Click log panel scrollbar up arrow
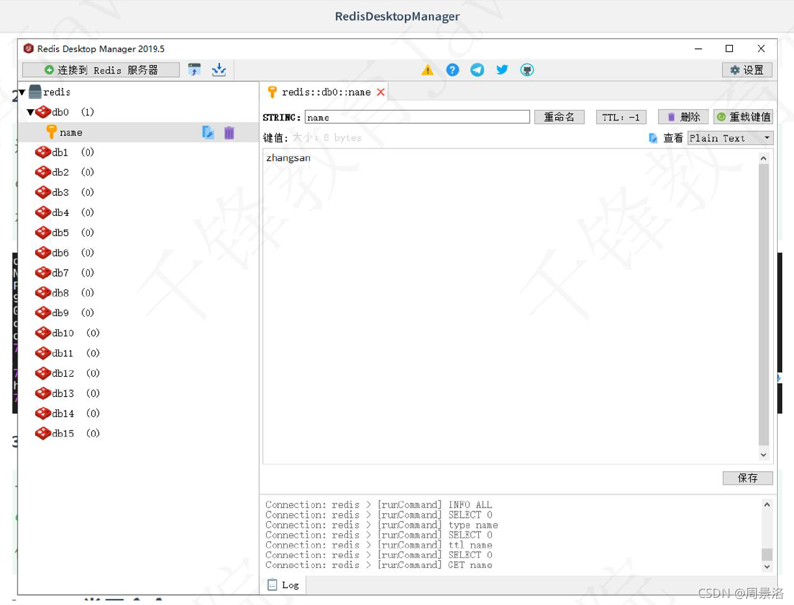This screenshot has width=794, height=605. point(767,505)
